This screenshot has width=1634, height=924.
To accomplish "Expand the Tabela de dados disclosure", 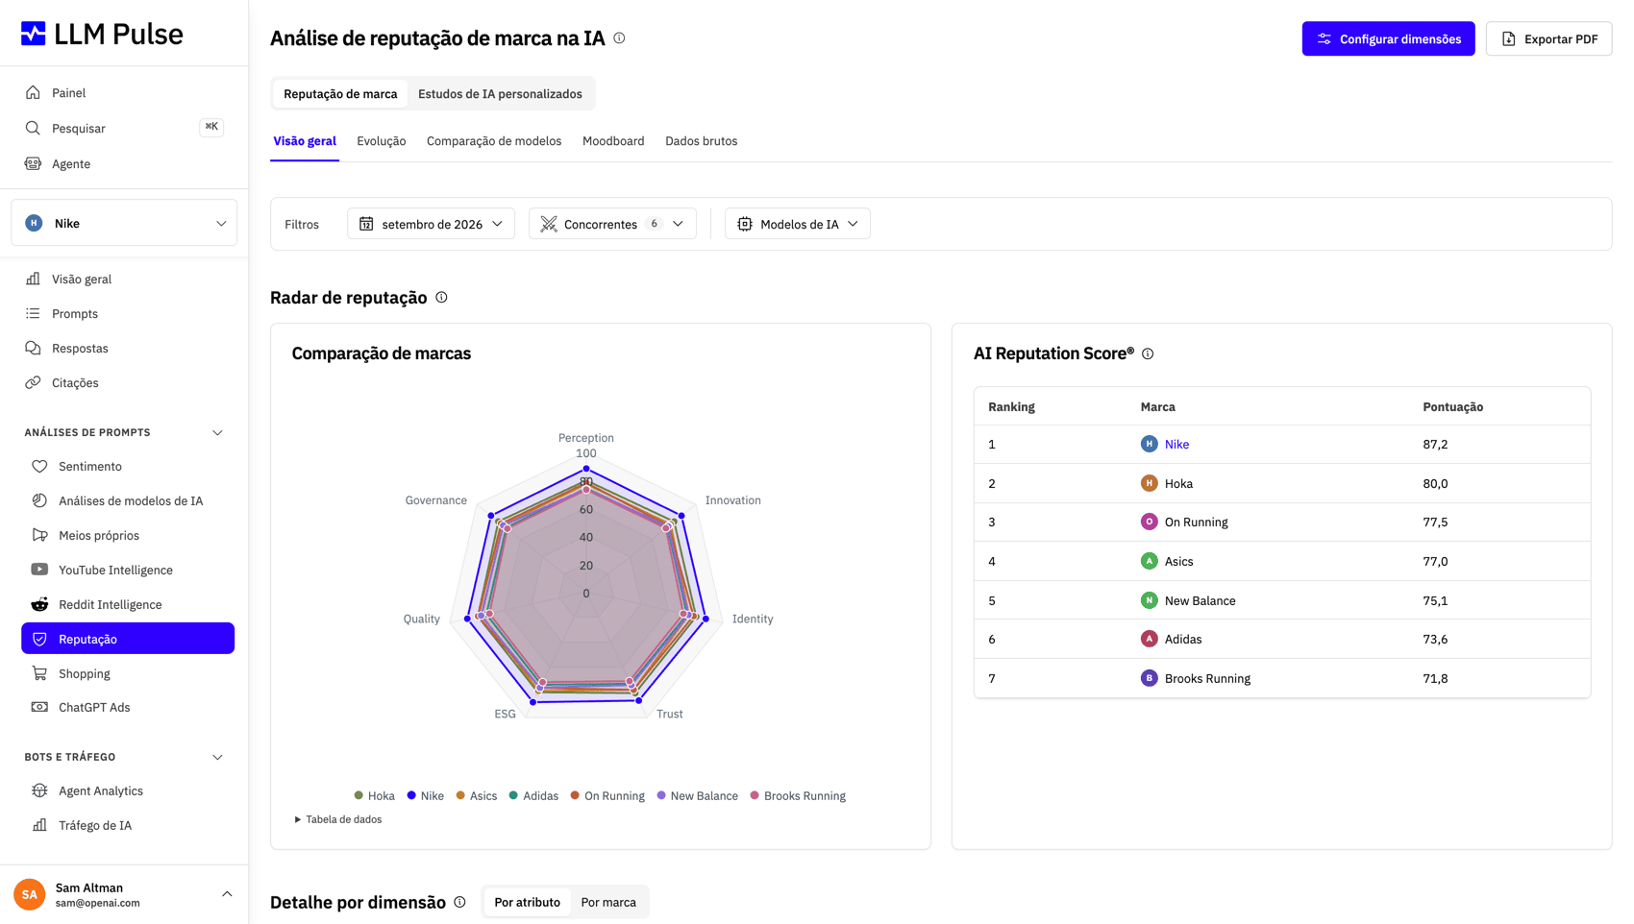I will pos(337,819).
